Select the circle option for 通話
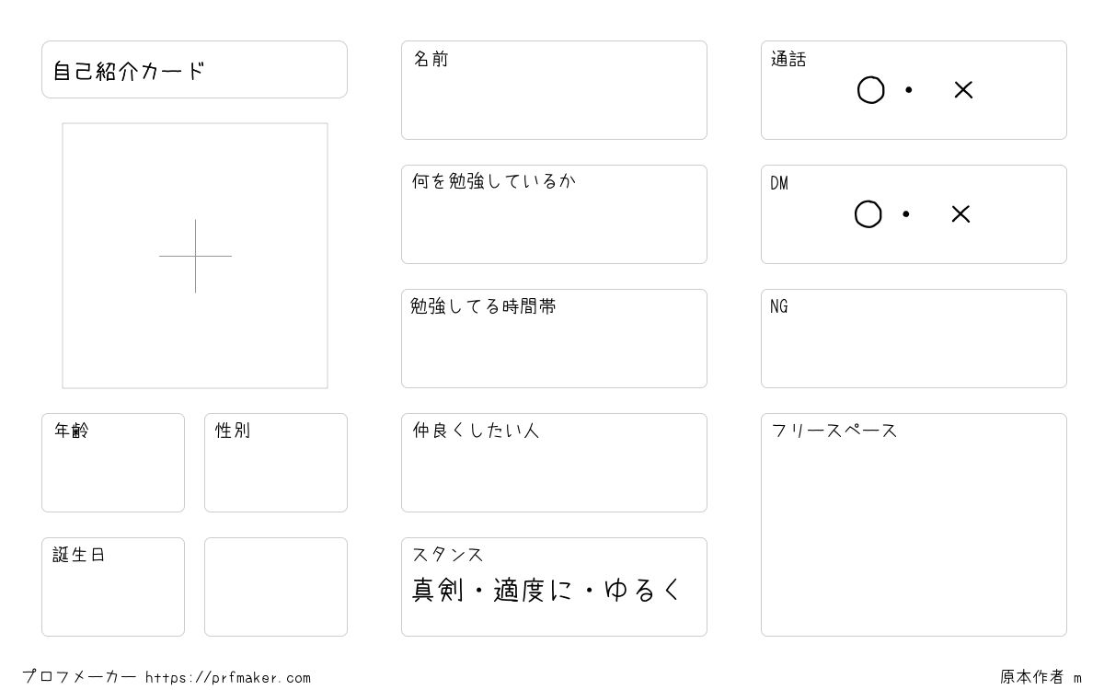This screenshot has width=1104, height=690. click(870, 90)
